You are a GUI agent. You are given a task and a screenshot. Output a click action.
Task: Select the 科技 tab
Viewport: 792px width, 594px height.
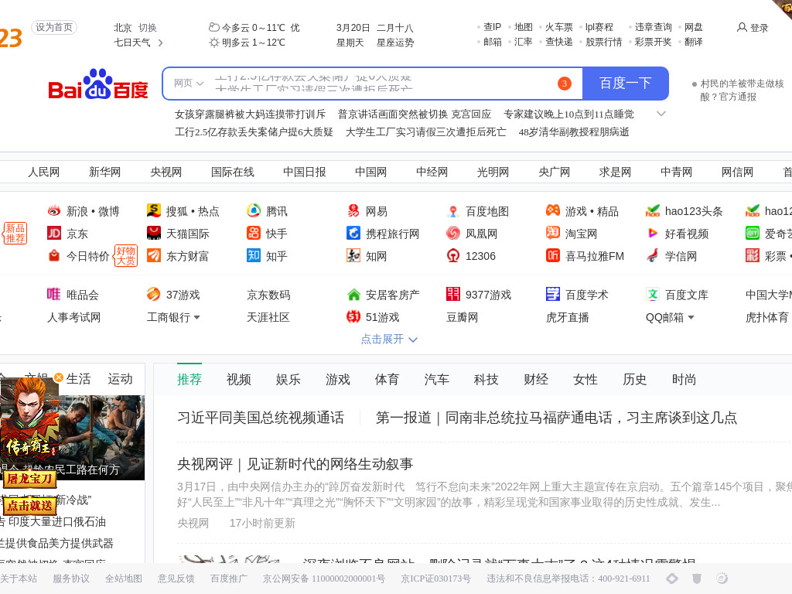(486, 379)
